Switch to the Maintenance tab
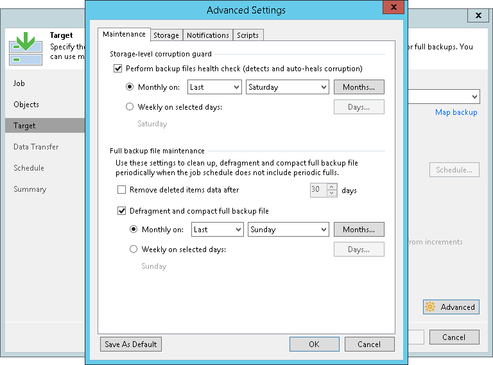493x365 pixels. [x=124, y=34]
